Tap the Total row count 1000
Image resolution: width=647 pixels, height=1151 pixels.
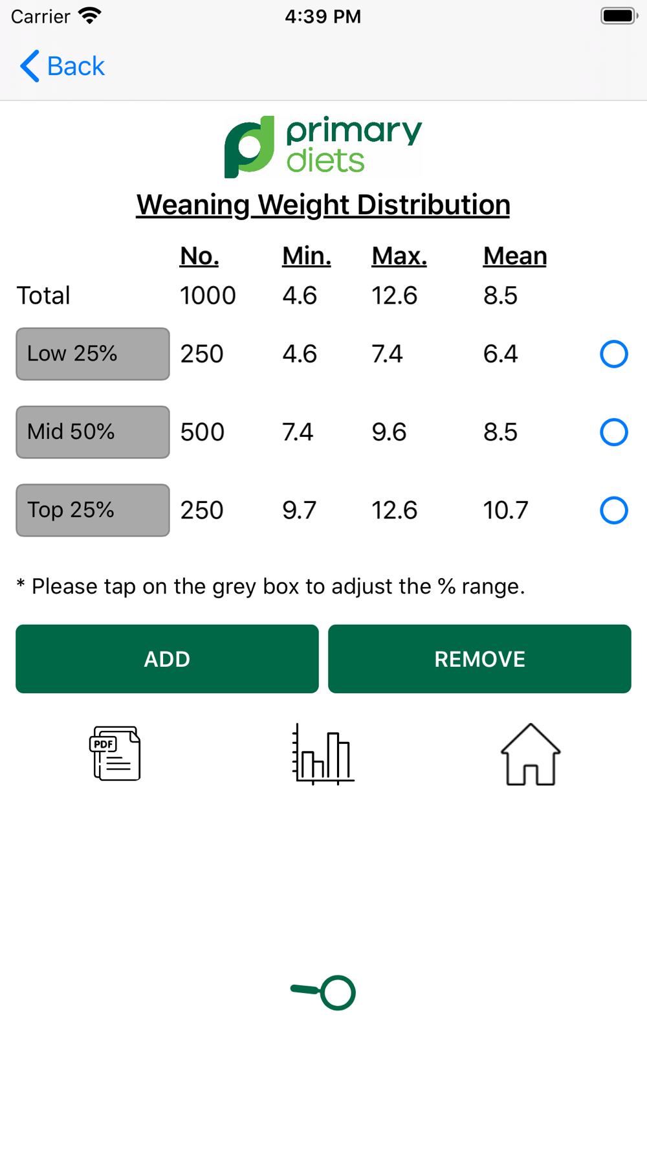[208, 296]
